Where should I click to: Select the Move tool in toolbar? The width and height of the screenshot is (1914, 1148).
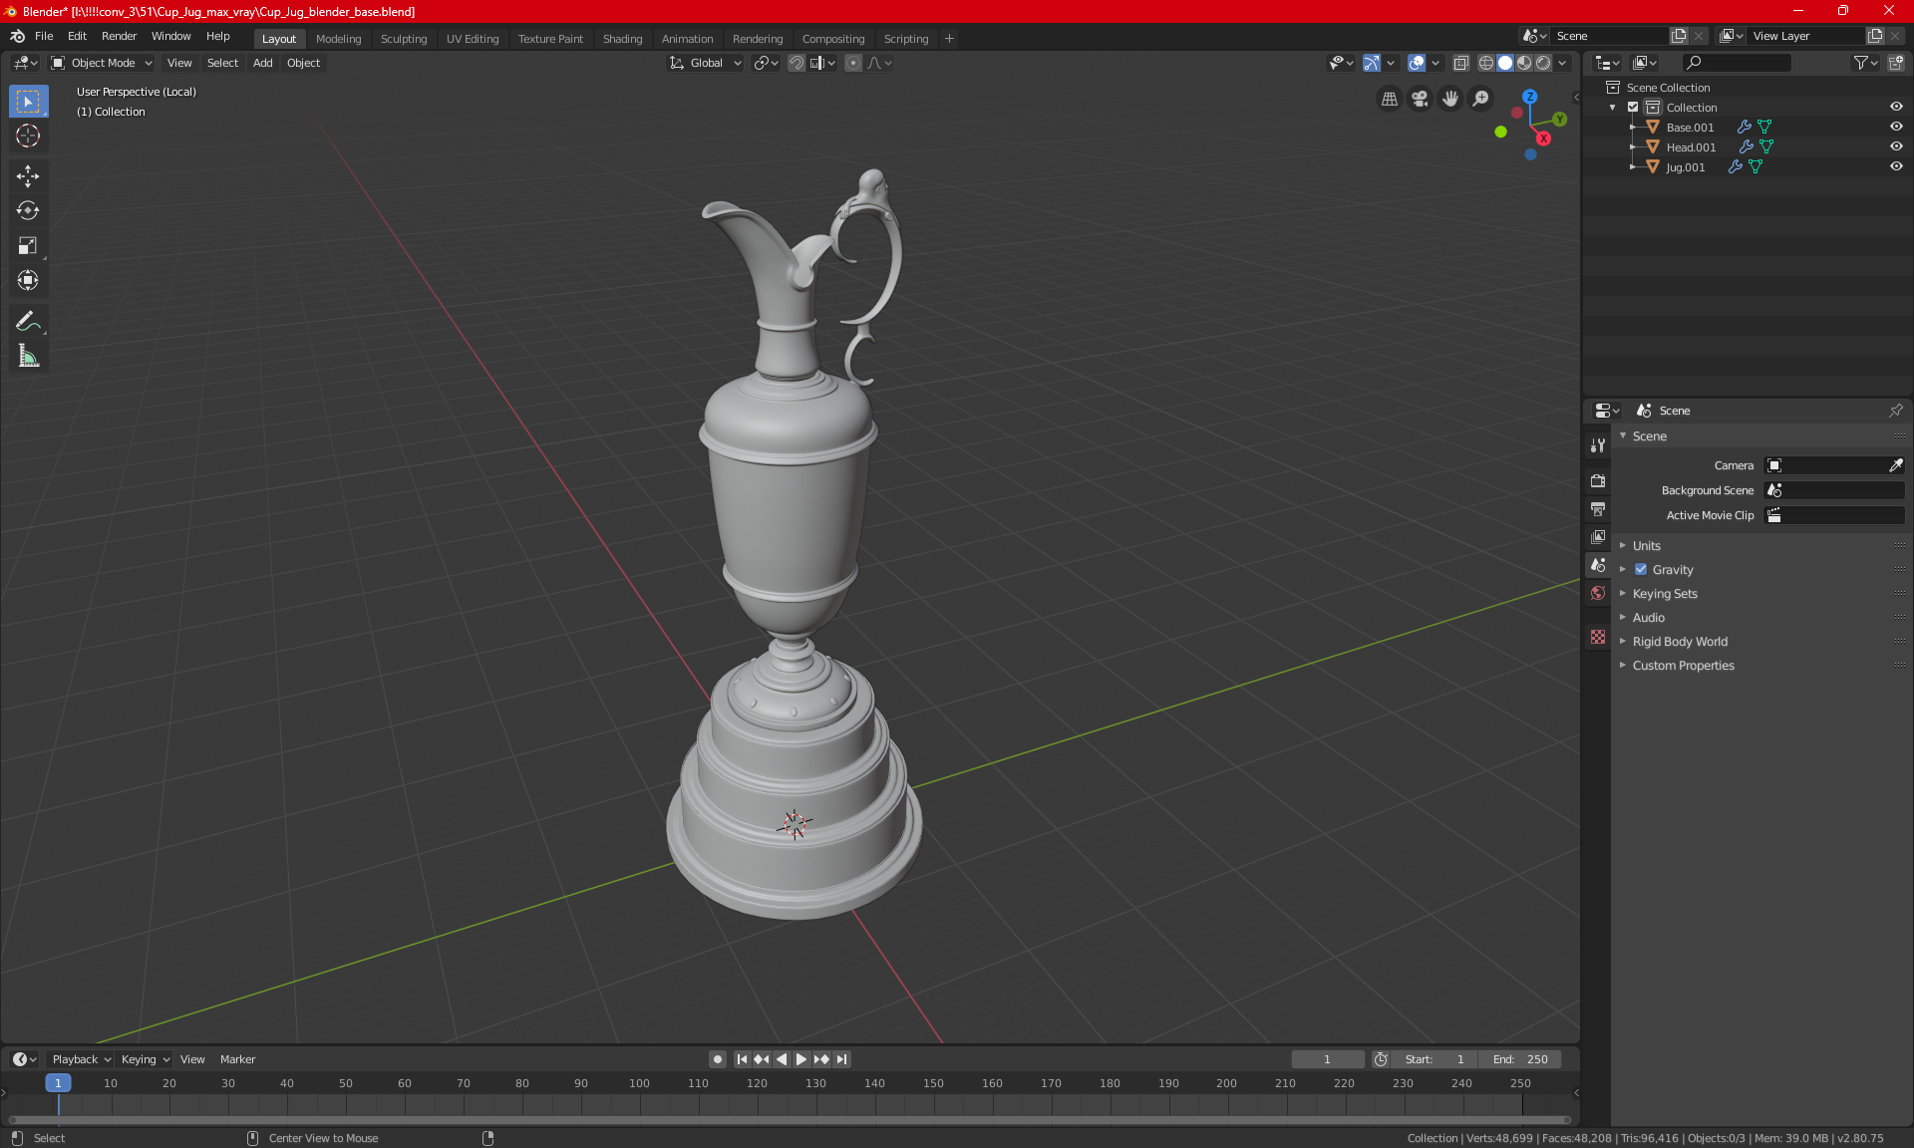[27, 173]
